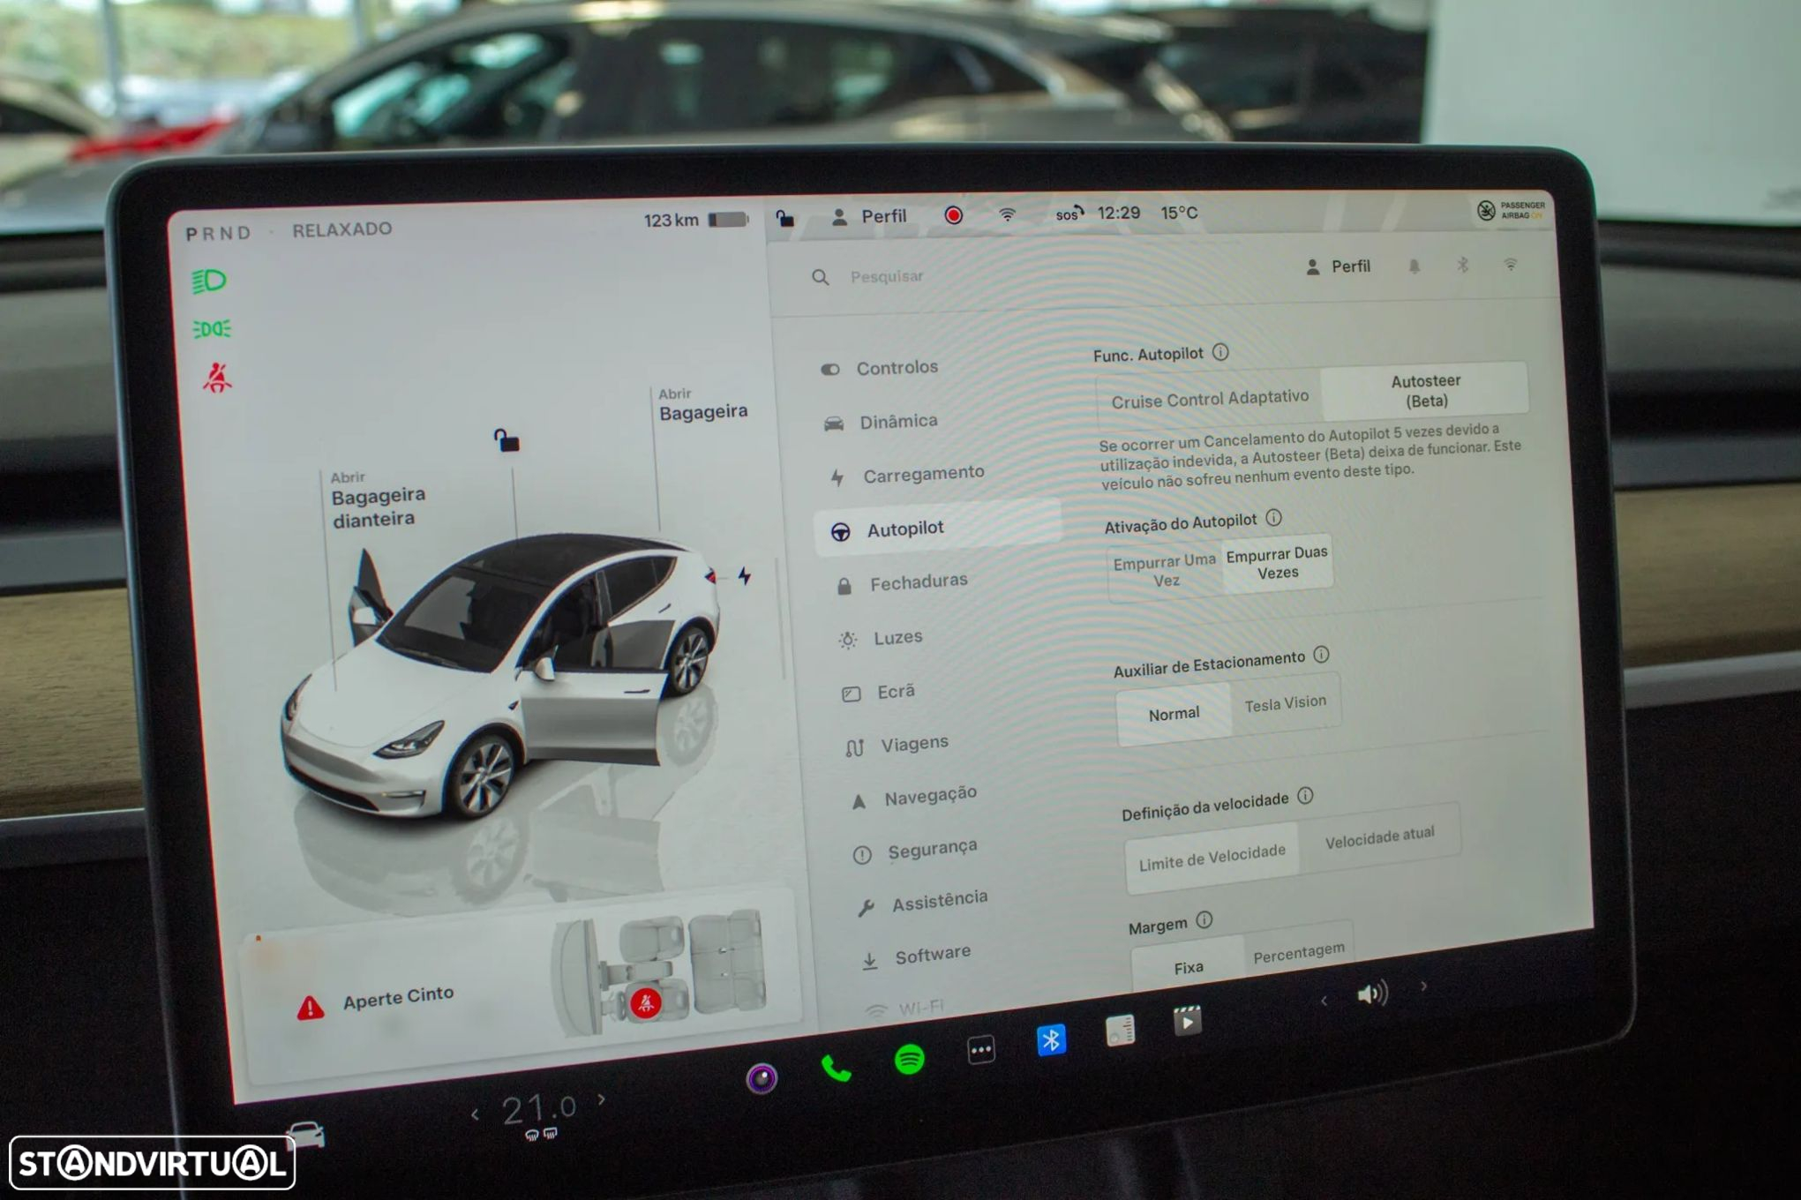Tap the SOS emergency indicator
Screen dimensions: 1801x1200
click(1069, 214)
